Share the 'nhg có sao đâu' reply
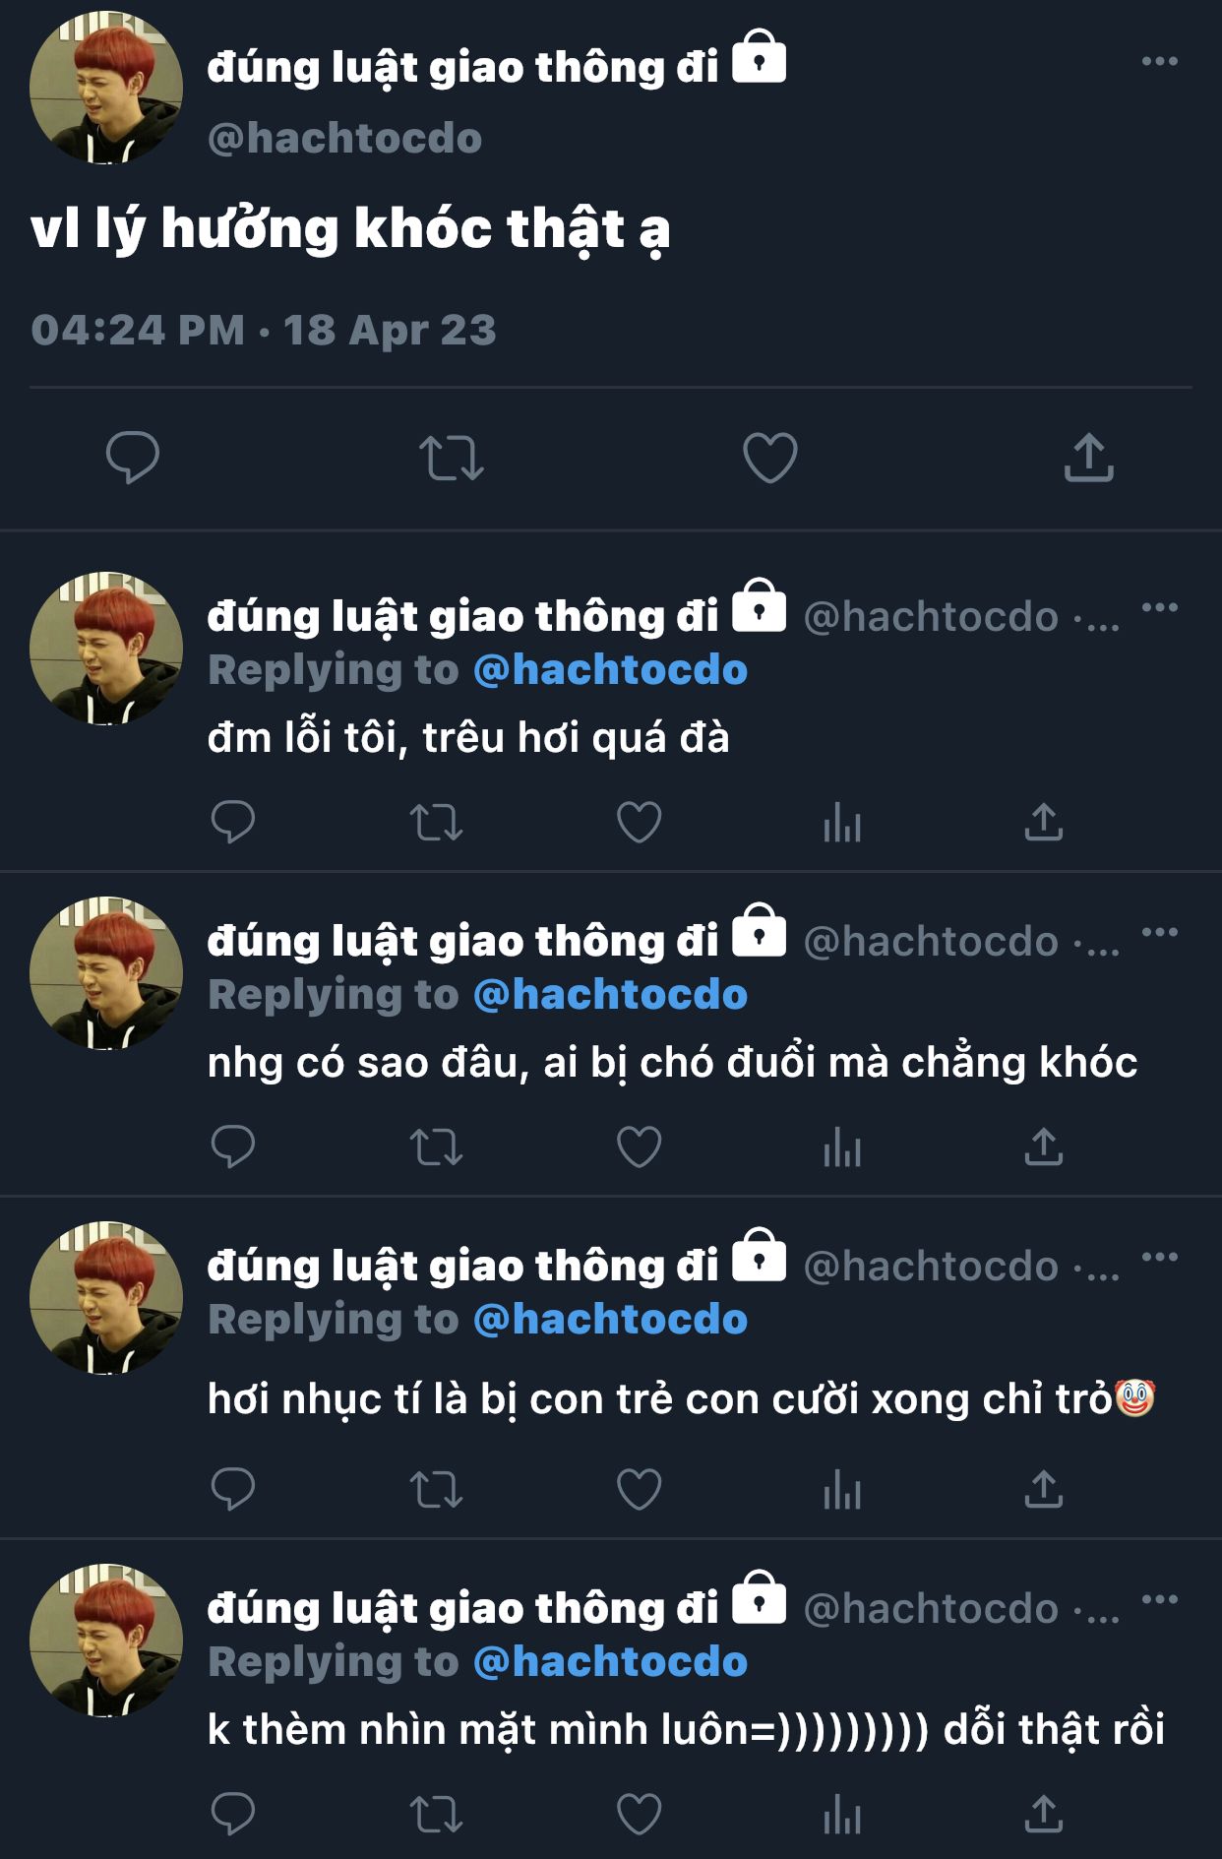 (1044, 1146)
